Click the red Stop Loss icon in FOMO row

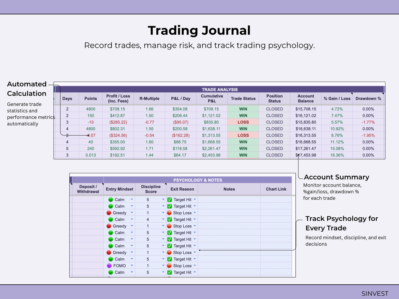(x=169, y=266)
